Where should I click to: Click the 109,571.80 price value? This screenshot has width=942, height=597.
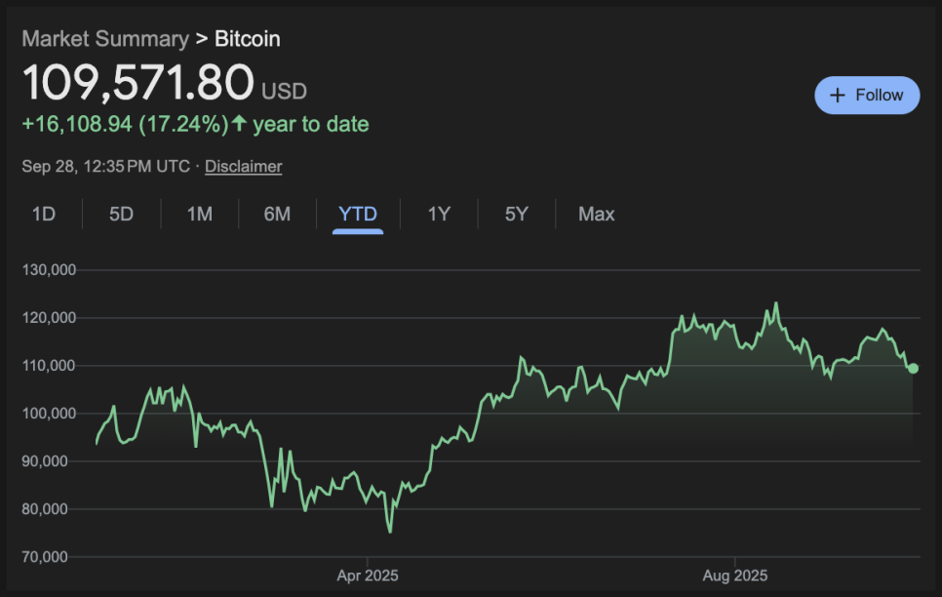click(x=138, y=82)
